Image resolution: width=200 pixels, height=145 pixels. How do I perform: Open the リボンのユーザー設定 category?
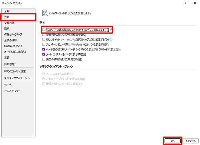(18, 71)
